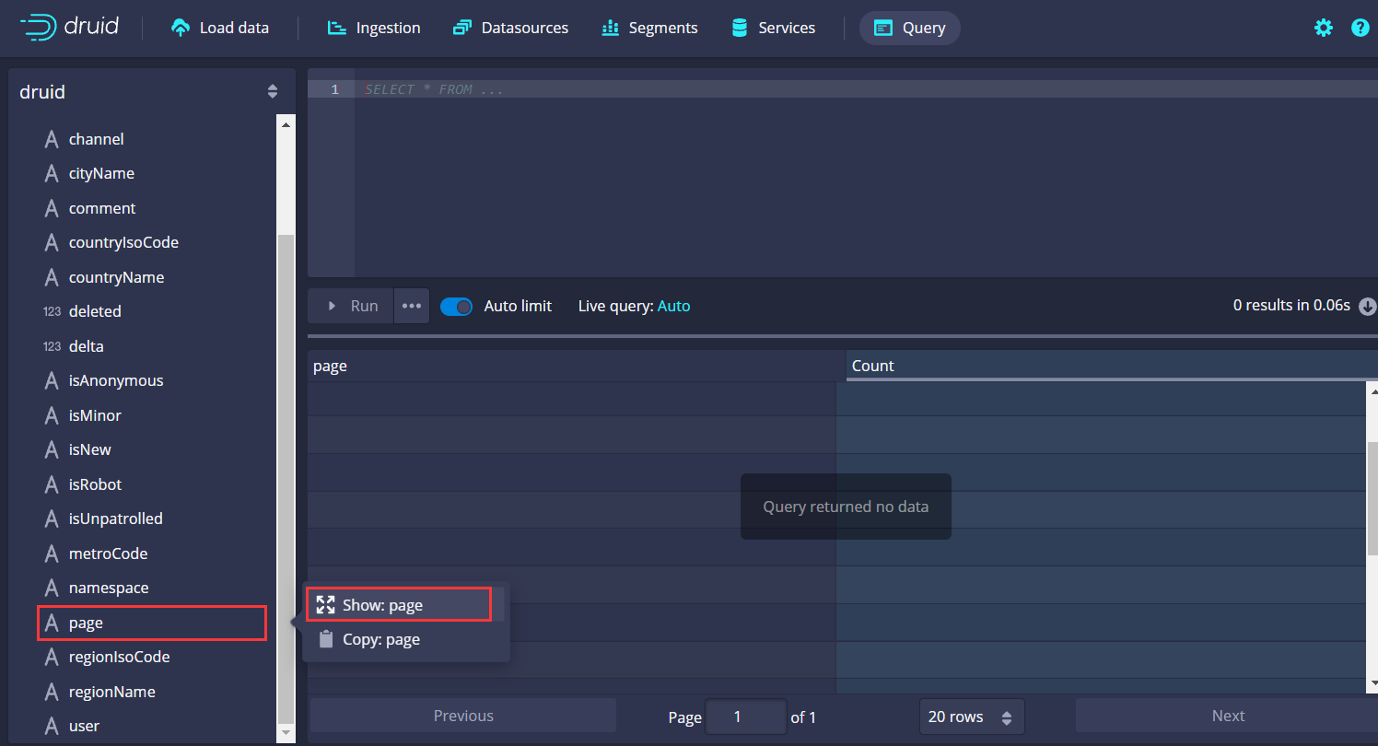Click the '0 results in 0.06s' text
Screen dimensions: 1378x746
click(x=1291, y=305)
